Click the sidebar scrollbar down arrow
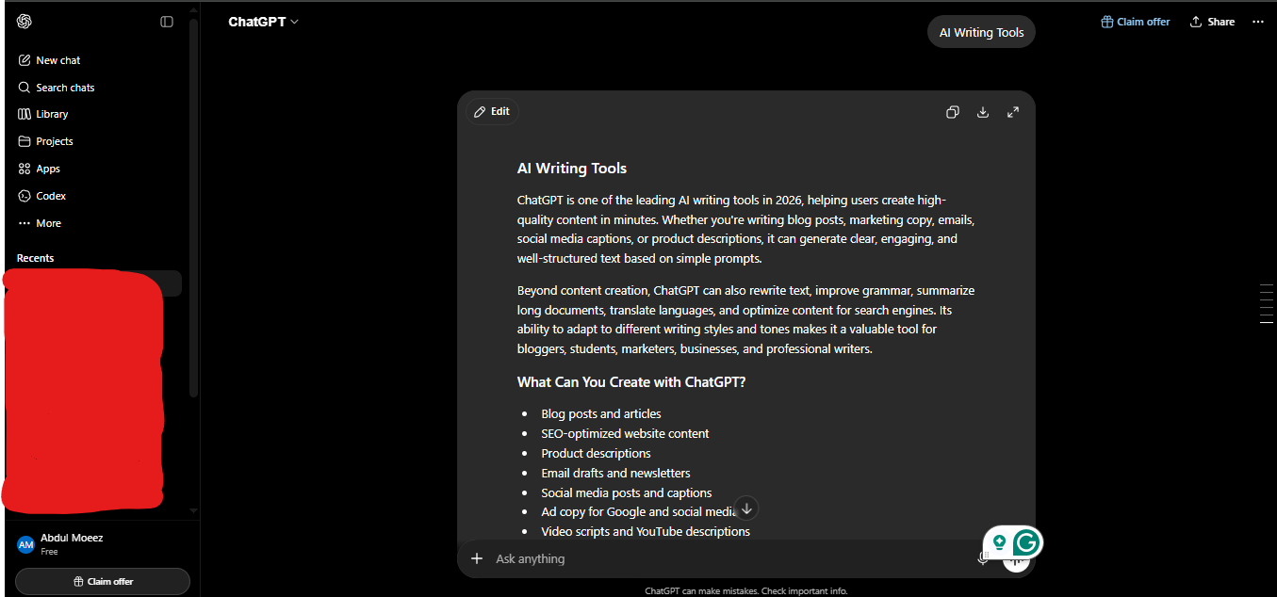The width and height of the screenshot is (1277, 597). 193,510
